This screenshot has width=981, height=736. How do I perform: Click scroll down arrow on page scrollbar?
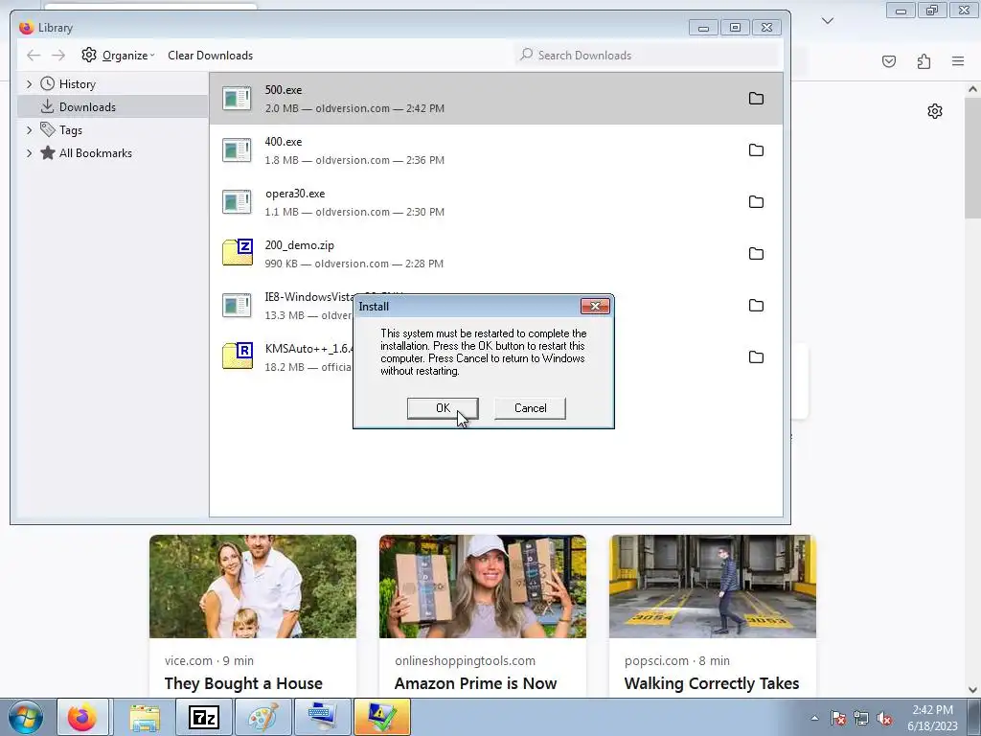coord(973,690)
